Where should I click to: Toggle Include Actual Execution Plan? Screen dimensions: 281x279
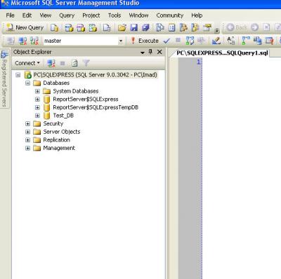point(245,41)
